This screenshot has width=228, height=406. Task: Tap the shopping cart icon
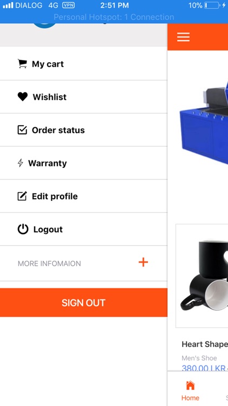coord(22,64)
